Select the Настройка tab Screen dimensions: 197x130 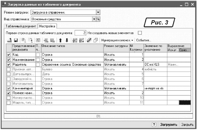(x=47, y=26)
